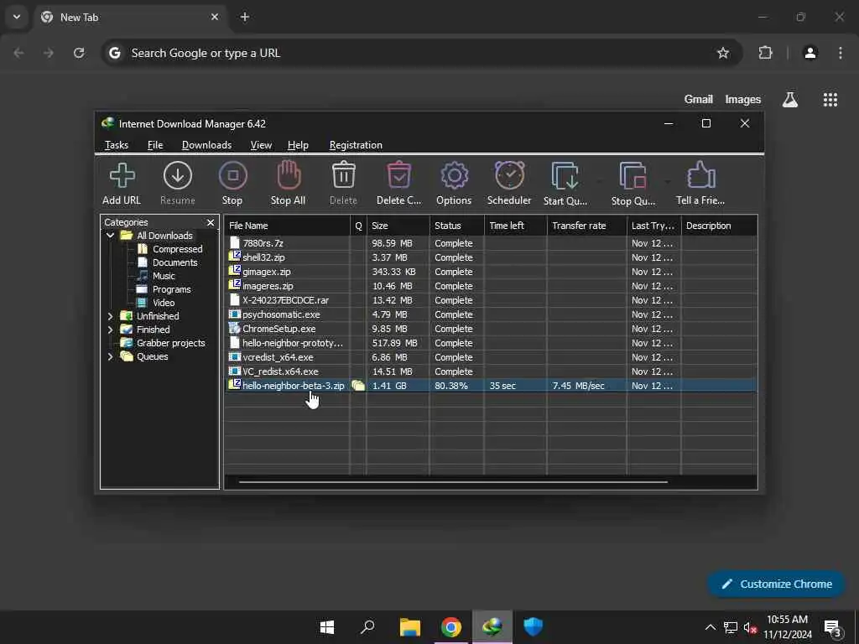Expand the Finished category
The height and width of the screenshot is (644, 859).
(110, 330)
